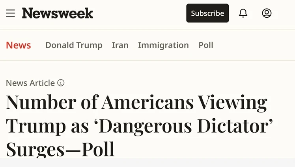Click the headline's final word Poll
The image size is (295, 167).
[98, 149]
